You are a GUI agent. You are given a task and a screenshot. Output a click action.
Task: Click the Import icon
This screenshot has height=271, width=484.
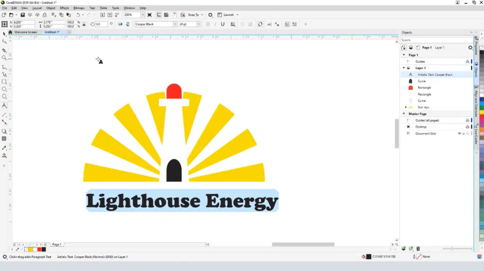[x=103, y=15]
